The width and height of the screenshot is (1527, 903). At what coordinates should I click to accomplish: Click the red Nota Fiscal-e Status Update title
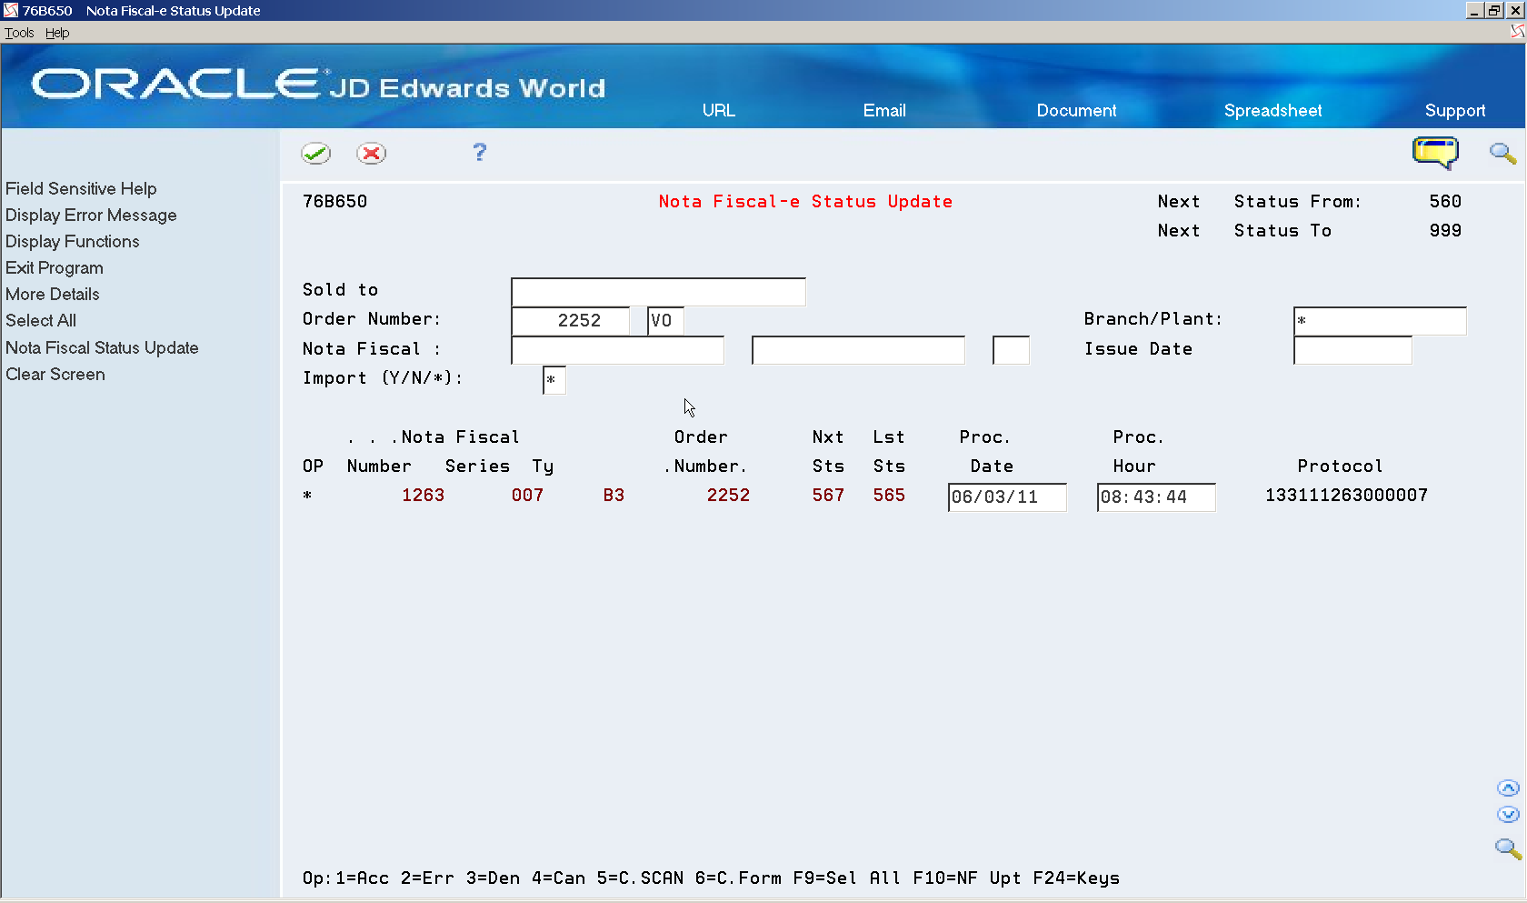click(805, 202)
